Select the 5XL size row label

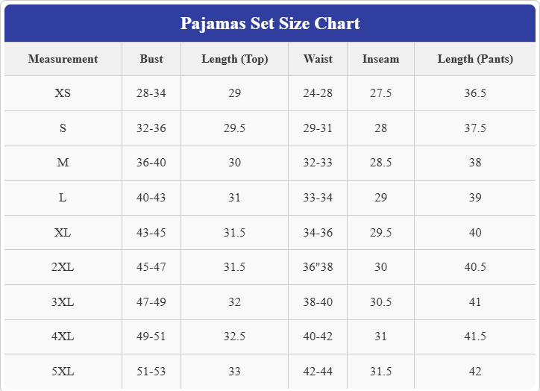click(63, 372)
